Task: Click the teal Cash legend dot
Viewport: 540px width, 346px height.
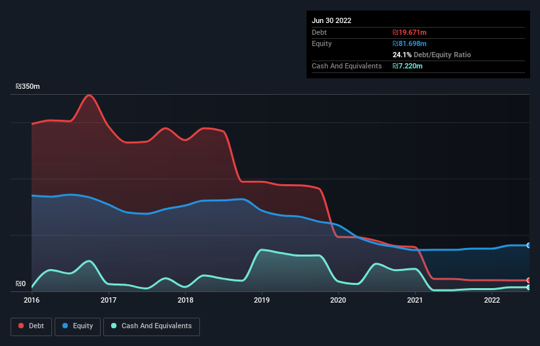Action: point(114,326)
